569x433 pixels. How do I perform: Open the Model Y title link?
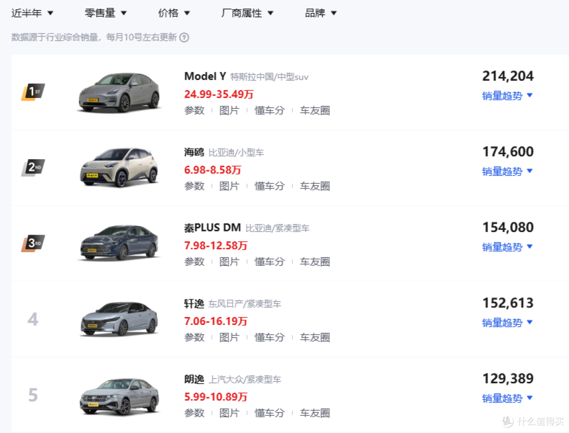click(x=205, y=76)
